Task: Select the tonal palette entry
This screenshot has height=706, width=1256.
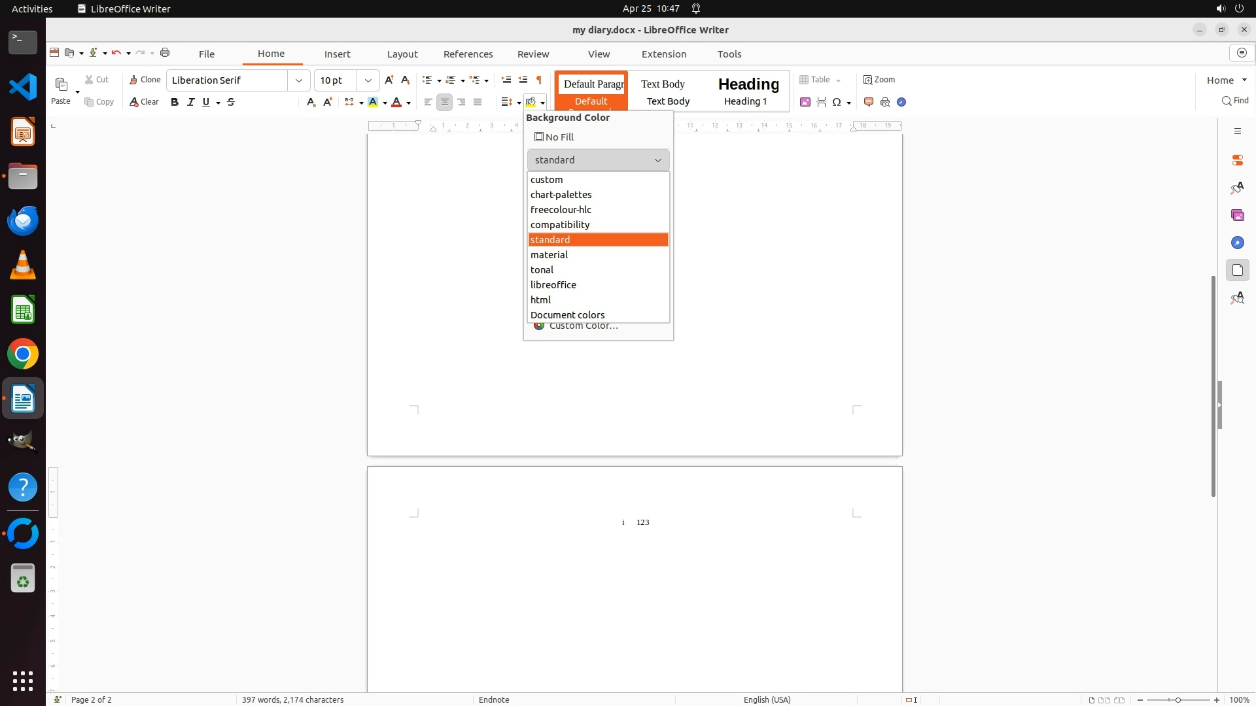Action: coord(542,270)
